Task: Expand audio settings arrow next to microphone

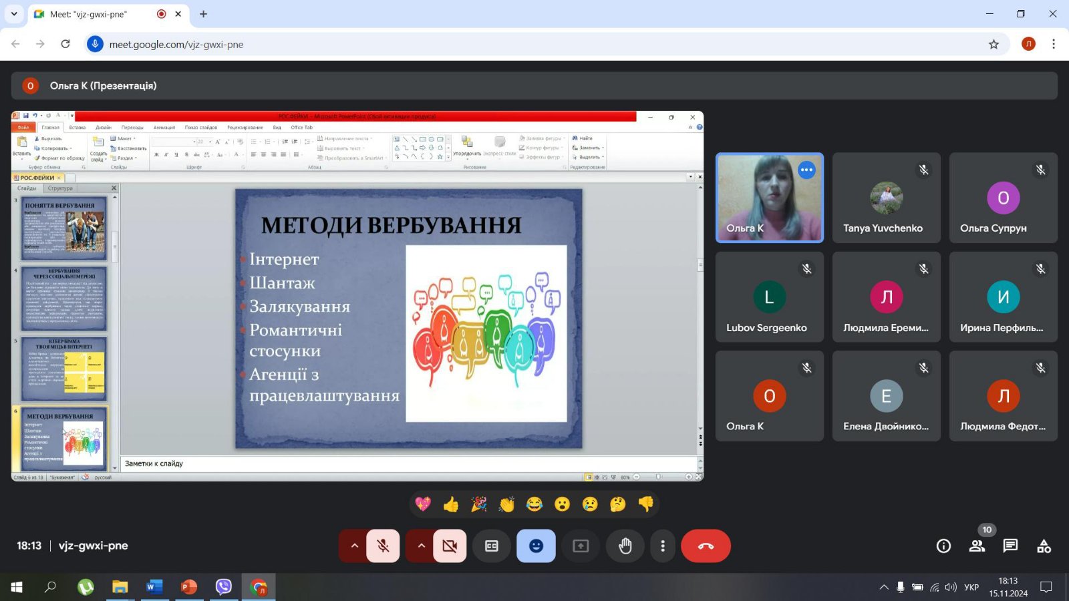Action: point(354,546)
